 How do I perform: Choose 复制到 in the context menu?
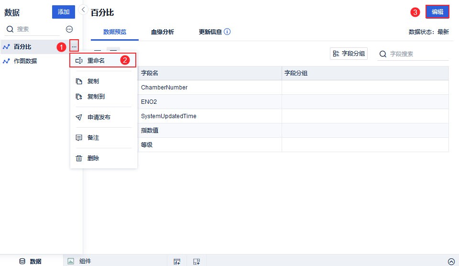[96, 97]
